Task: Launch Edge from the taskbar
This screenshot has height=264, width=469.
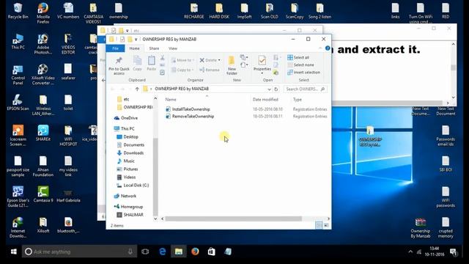Action: click(163, 252)
